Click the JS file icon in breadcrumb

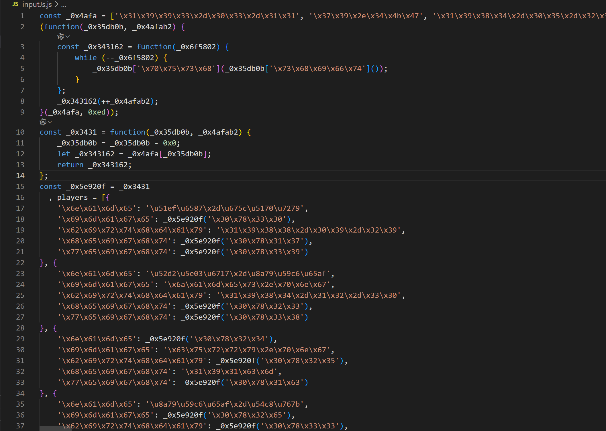(x=15, y=4)
